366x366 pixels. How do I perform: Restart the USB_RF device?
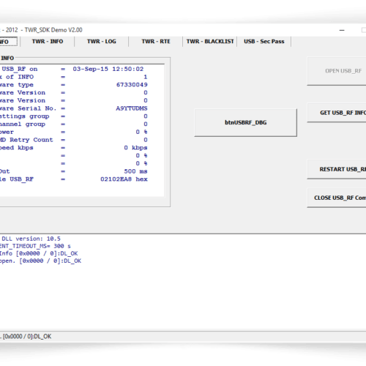(337, 169)
